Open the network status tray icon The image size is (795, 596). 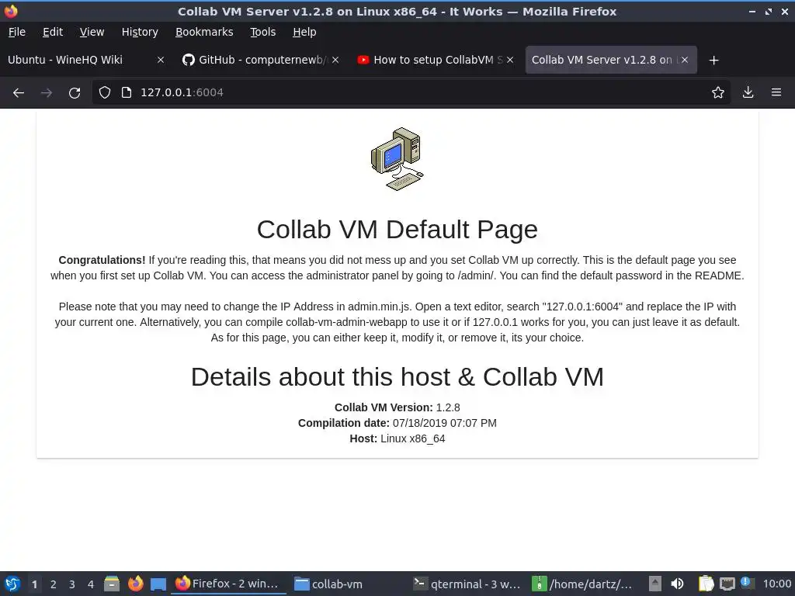(727, 584)
